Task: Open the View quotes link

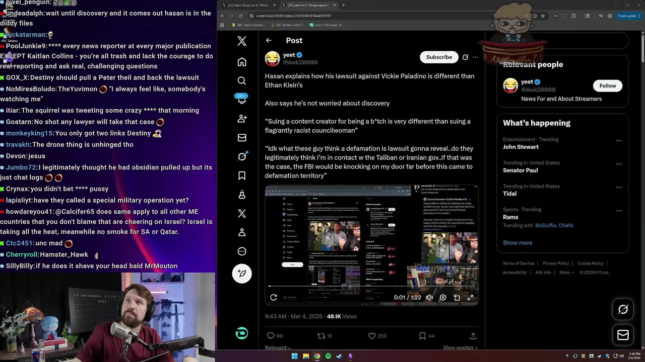Action: tap(460, 347)
